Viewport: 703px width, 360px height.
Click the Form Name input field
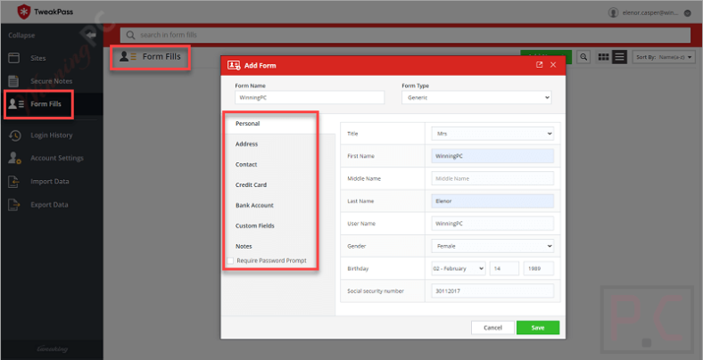pyautogui.click(x=310, y=97)
